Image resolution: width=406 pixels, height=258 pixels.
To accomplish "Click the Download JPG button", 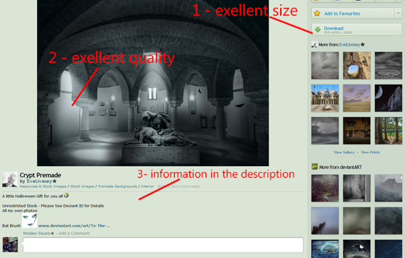I will pyautogui.click(x=357, y=30).
